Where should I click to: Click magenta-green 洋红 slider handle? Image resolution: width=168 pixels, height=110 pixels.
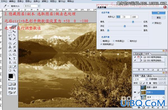click(x=125, y=26)
